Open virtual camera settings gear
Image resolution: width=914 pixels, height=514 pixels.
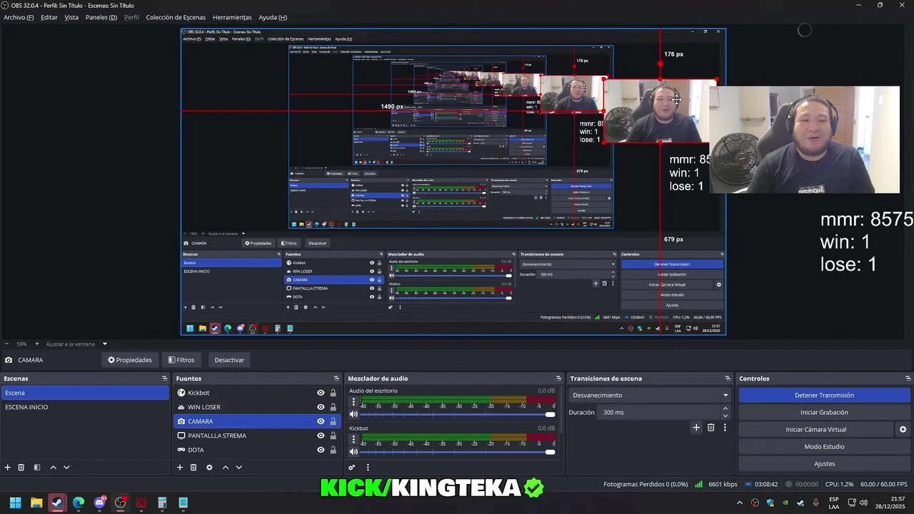click(x=903, y=430)
